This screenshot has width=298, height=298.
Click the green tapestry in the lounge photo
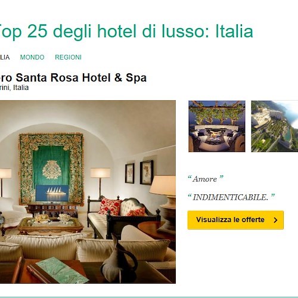pos(51,169)
